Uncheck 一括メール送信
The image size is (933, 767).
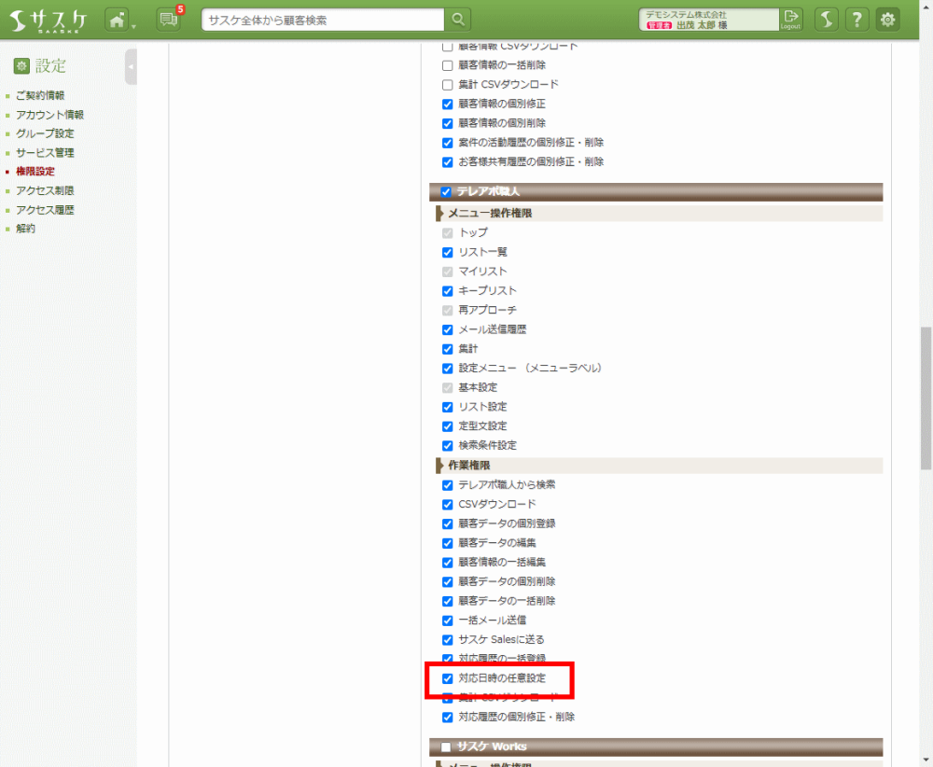coord(448,621)
